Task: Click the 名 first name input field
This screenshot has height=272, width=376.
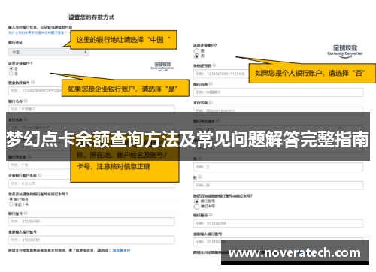Action: 278,167
